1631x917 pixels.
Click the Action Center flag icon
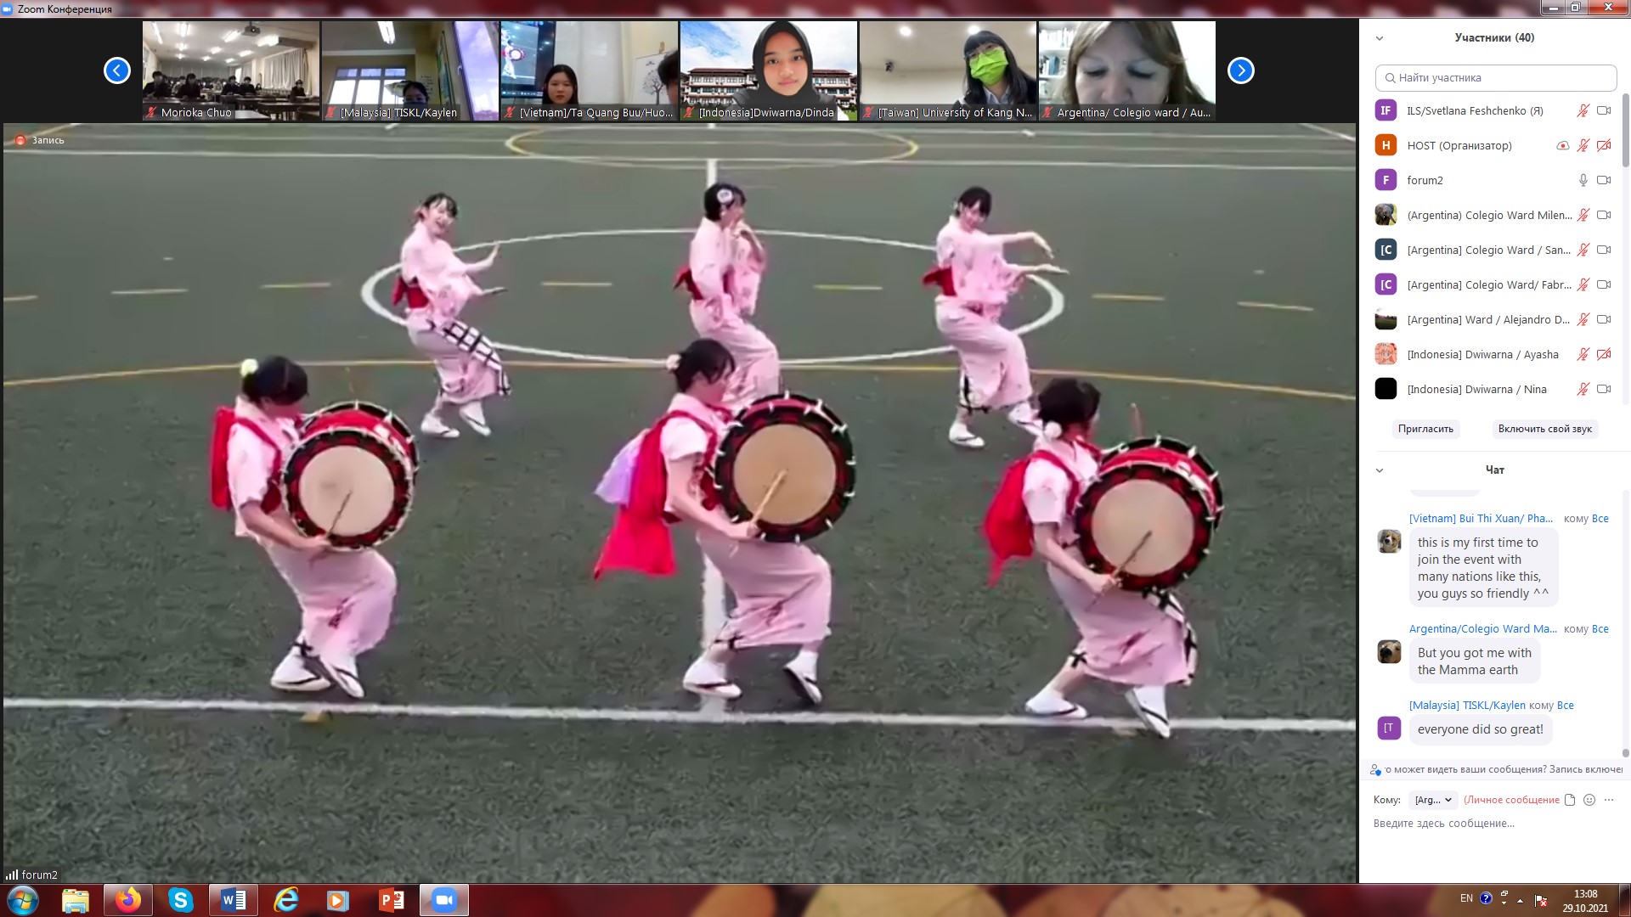tap(1541, 900)
